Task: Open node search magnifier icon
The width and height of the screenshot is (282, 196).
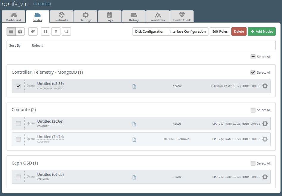Action: click(66, 31)
